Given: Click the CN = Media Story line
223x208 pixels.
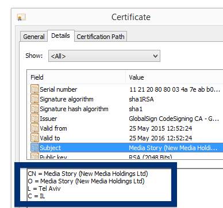Looking at the screenshot, I should [x=88, y=174].
